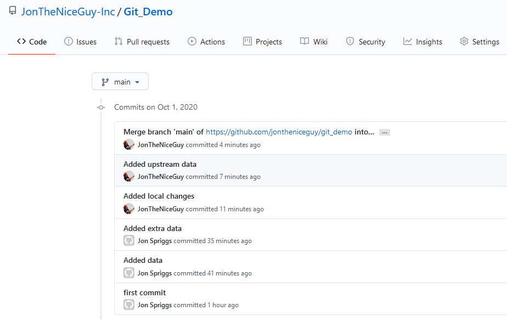
Task: Open the Insights tab
Action: click(422, 42)
